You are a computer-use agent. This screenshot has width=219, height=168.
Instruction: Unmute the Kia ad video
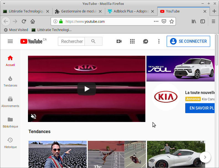(34, 116)
